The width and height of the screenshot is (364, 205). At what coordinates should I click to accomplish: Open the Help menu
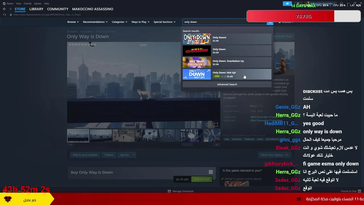(x=46, y=3)
